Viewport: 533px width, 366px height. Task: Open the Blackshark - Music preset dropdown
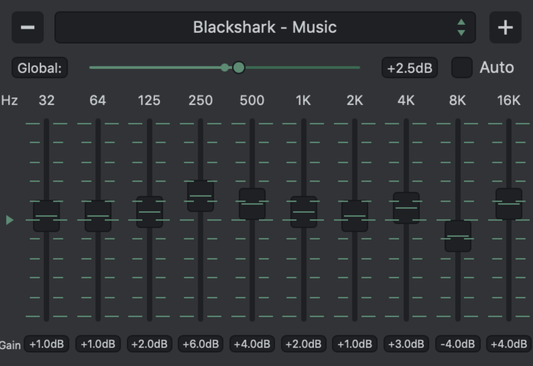click(x=265, y=28)
